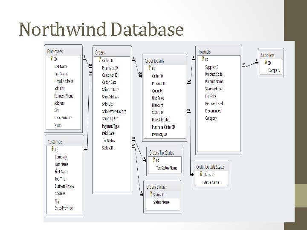Click the Northwind Database slide title
307x230 pixels.
[x=101, y=29]
